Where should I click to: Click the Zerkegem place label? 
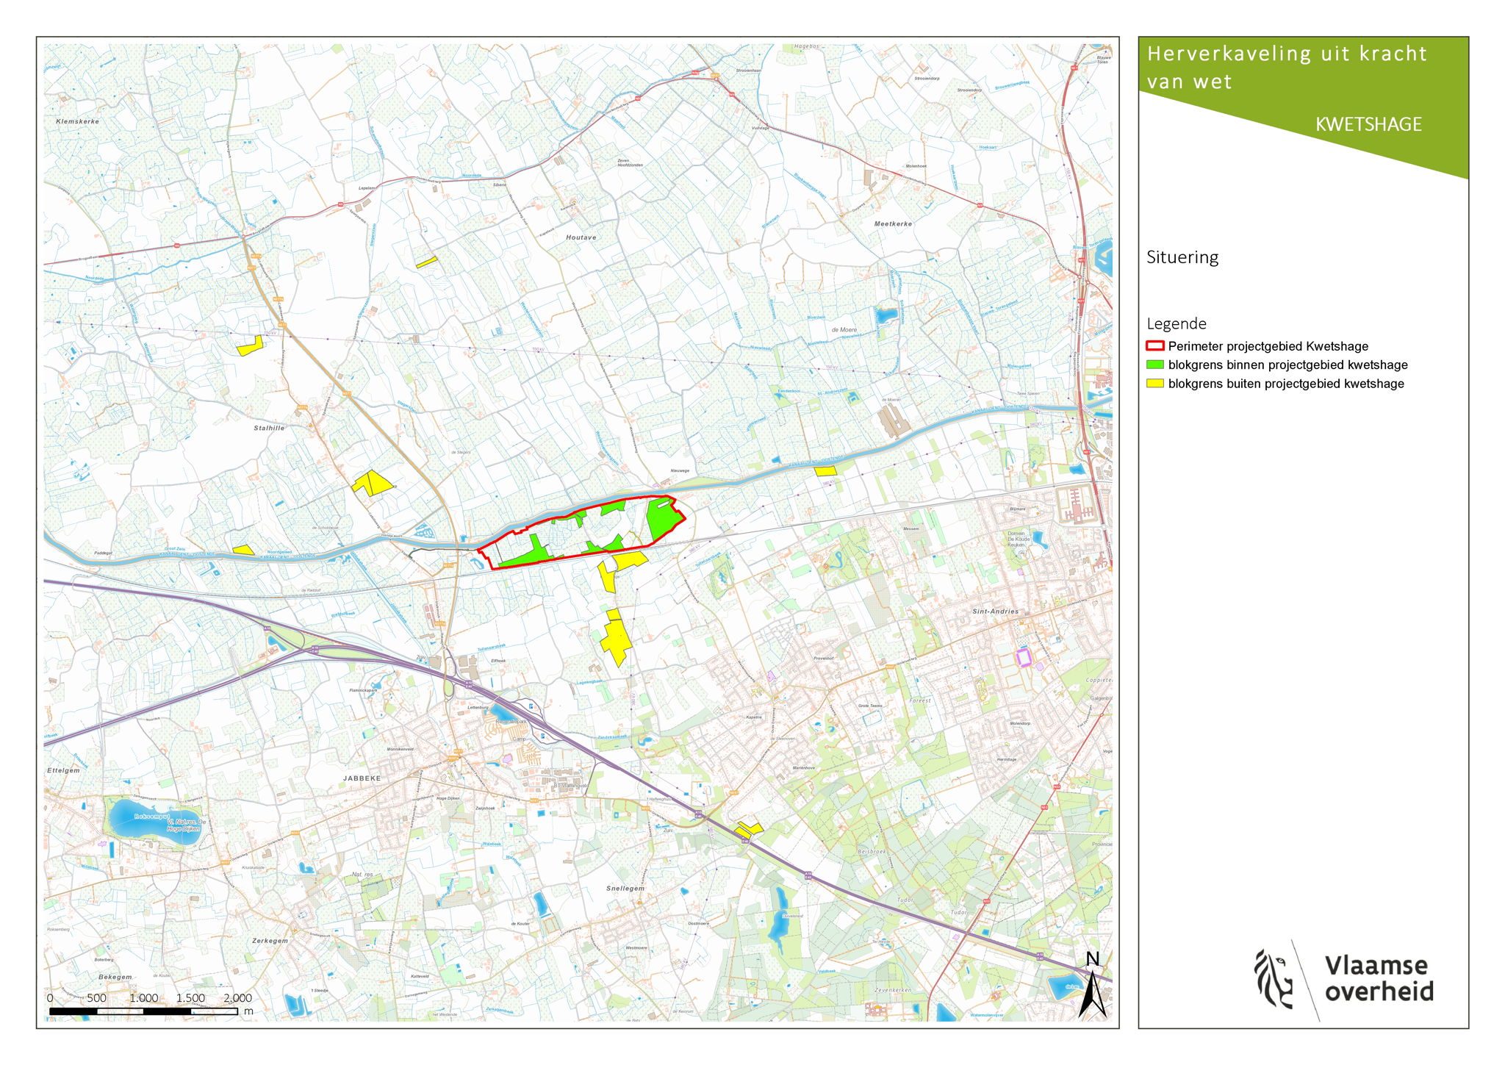click(x=270, y=941)
